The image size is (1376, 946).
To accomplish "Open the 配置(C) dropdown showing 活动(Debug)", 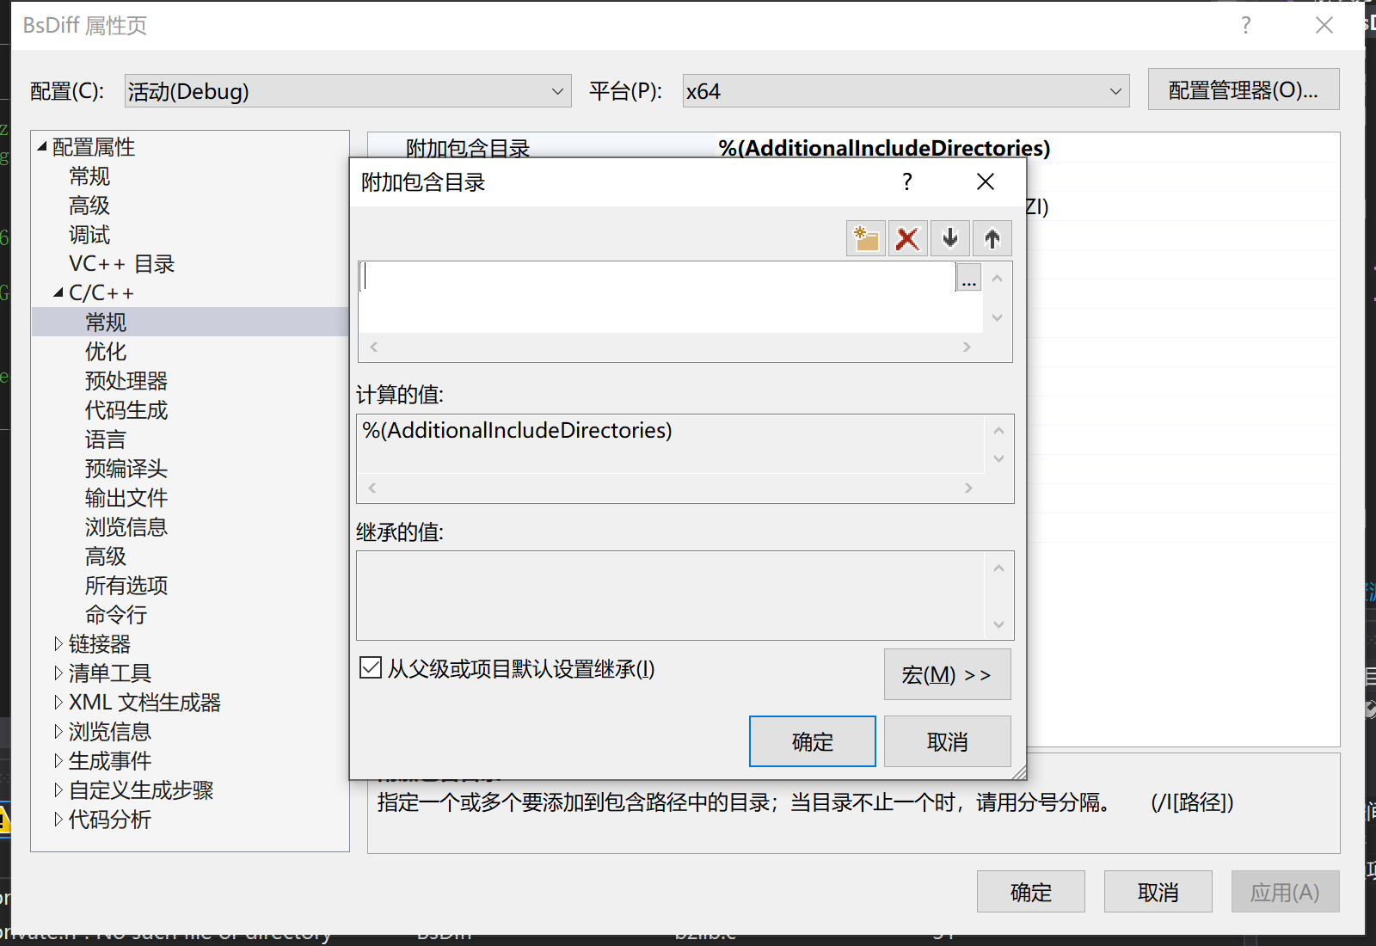I will (x=344, y=90).
